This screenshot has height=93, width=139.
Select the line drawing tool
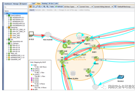(x=37, y=7)
